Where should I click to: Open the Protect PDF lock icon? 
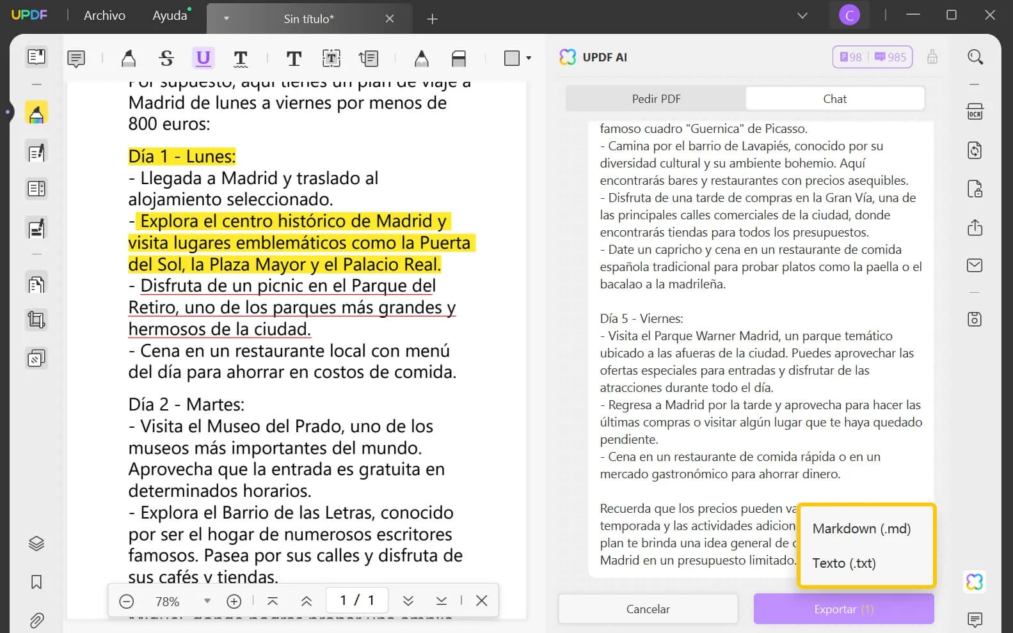[x=975, y=189]
